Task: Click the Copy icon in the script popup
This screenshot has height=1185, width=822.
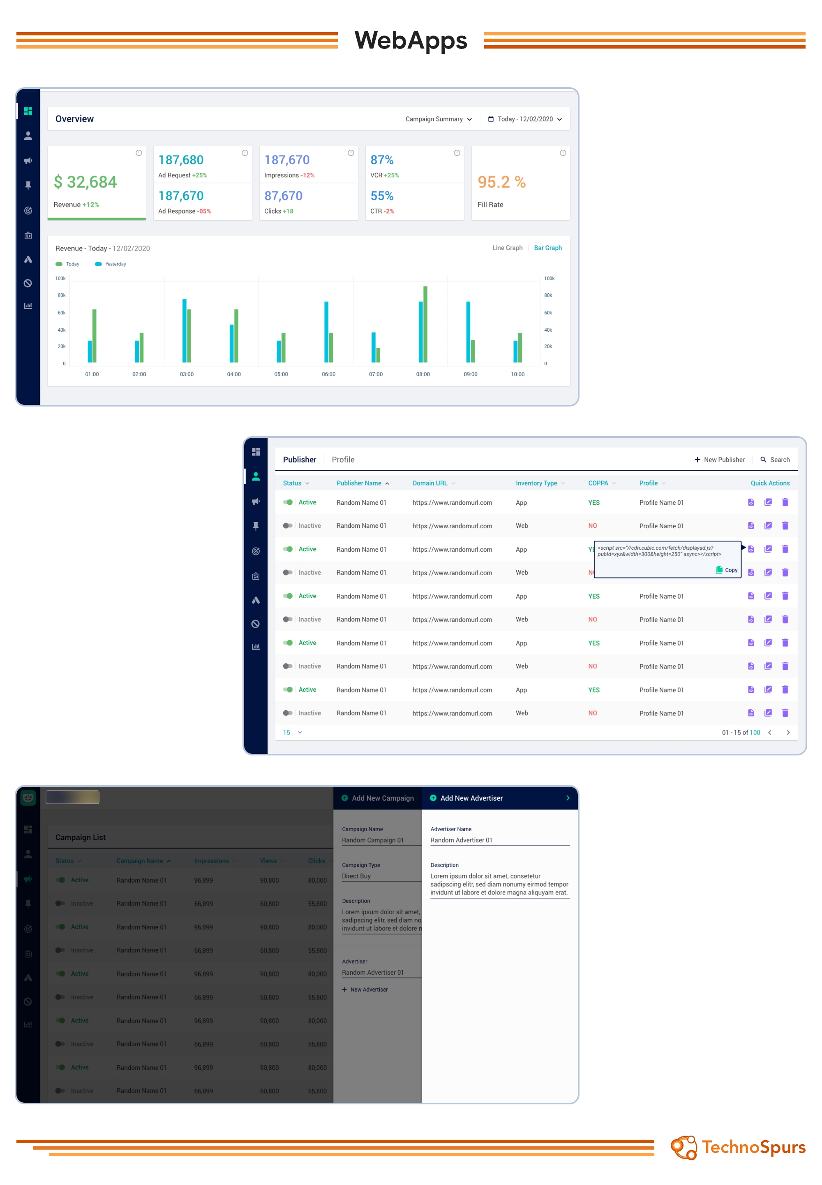Action: click(719, 570)
